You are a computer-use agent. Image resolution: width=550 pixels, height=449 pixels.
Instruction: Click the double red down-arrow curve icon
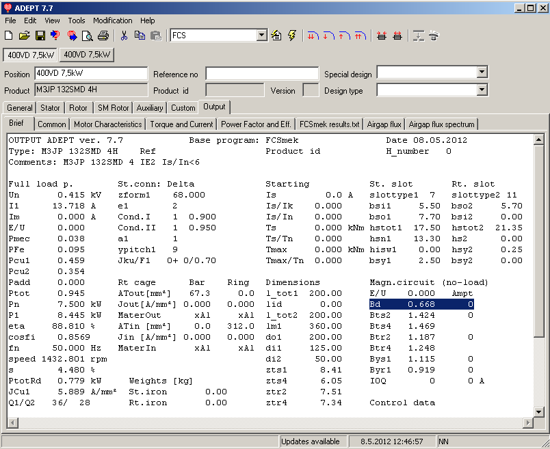(x=313, y=36)
